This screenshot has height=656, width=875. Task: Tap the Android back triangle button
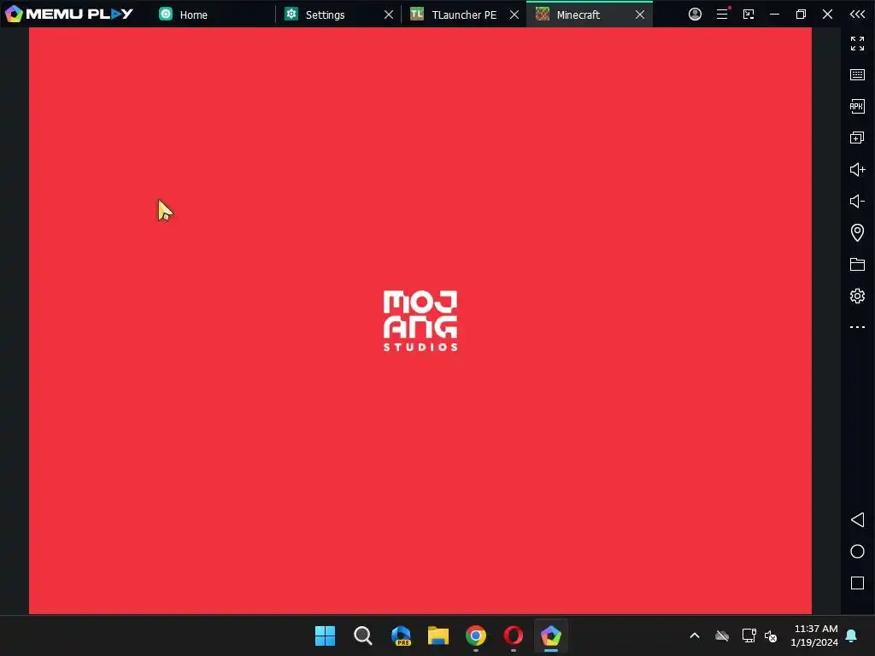point(857,520)
